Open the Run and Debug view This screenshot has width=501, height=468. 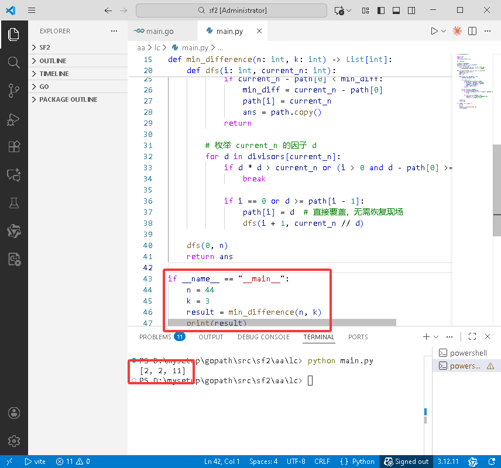pos(13,119)
